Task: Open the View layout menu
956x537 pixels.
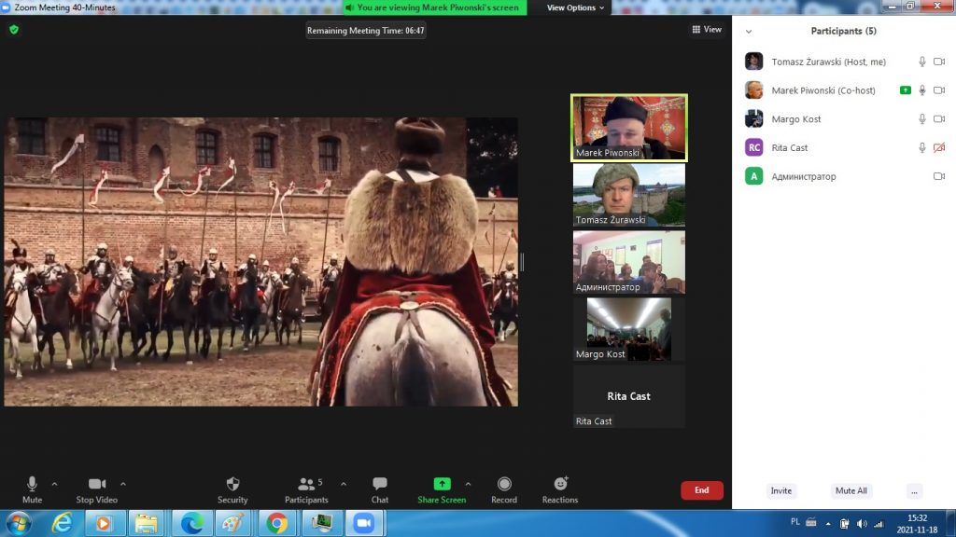Action: pyautogui.click(x=707, y=30)
